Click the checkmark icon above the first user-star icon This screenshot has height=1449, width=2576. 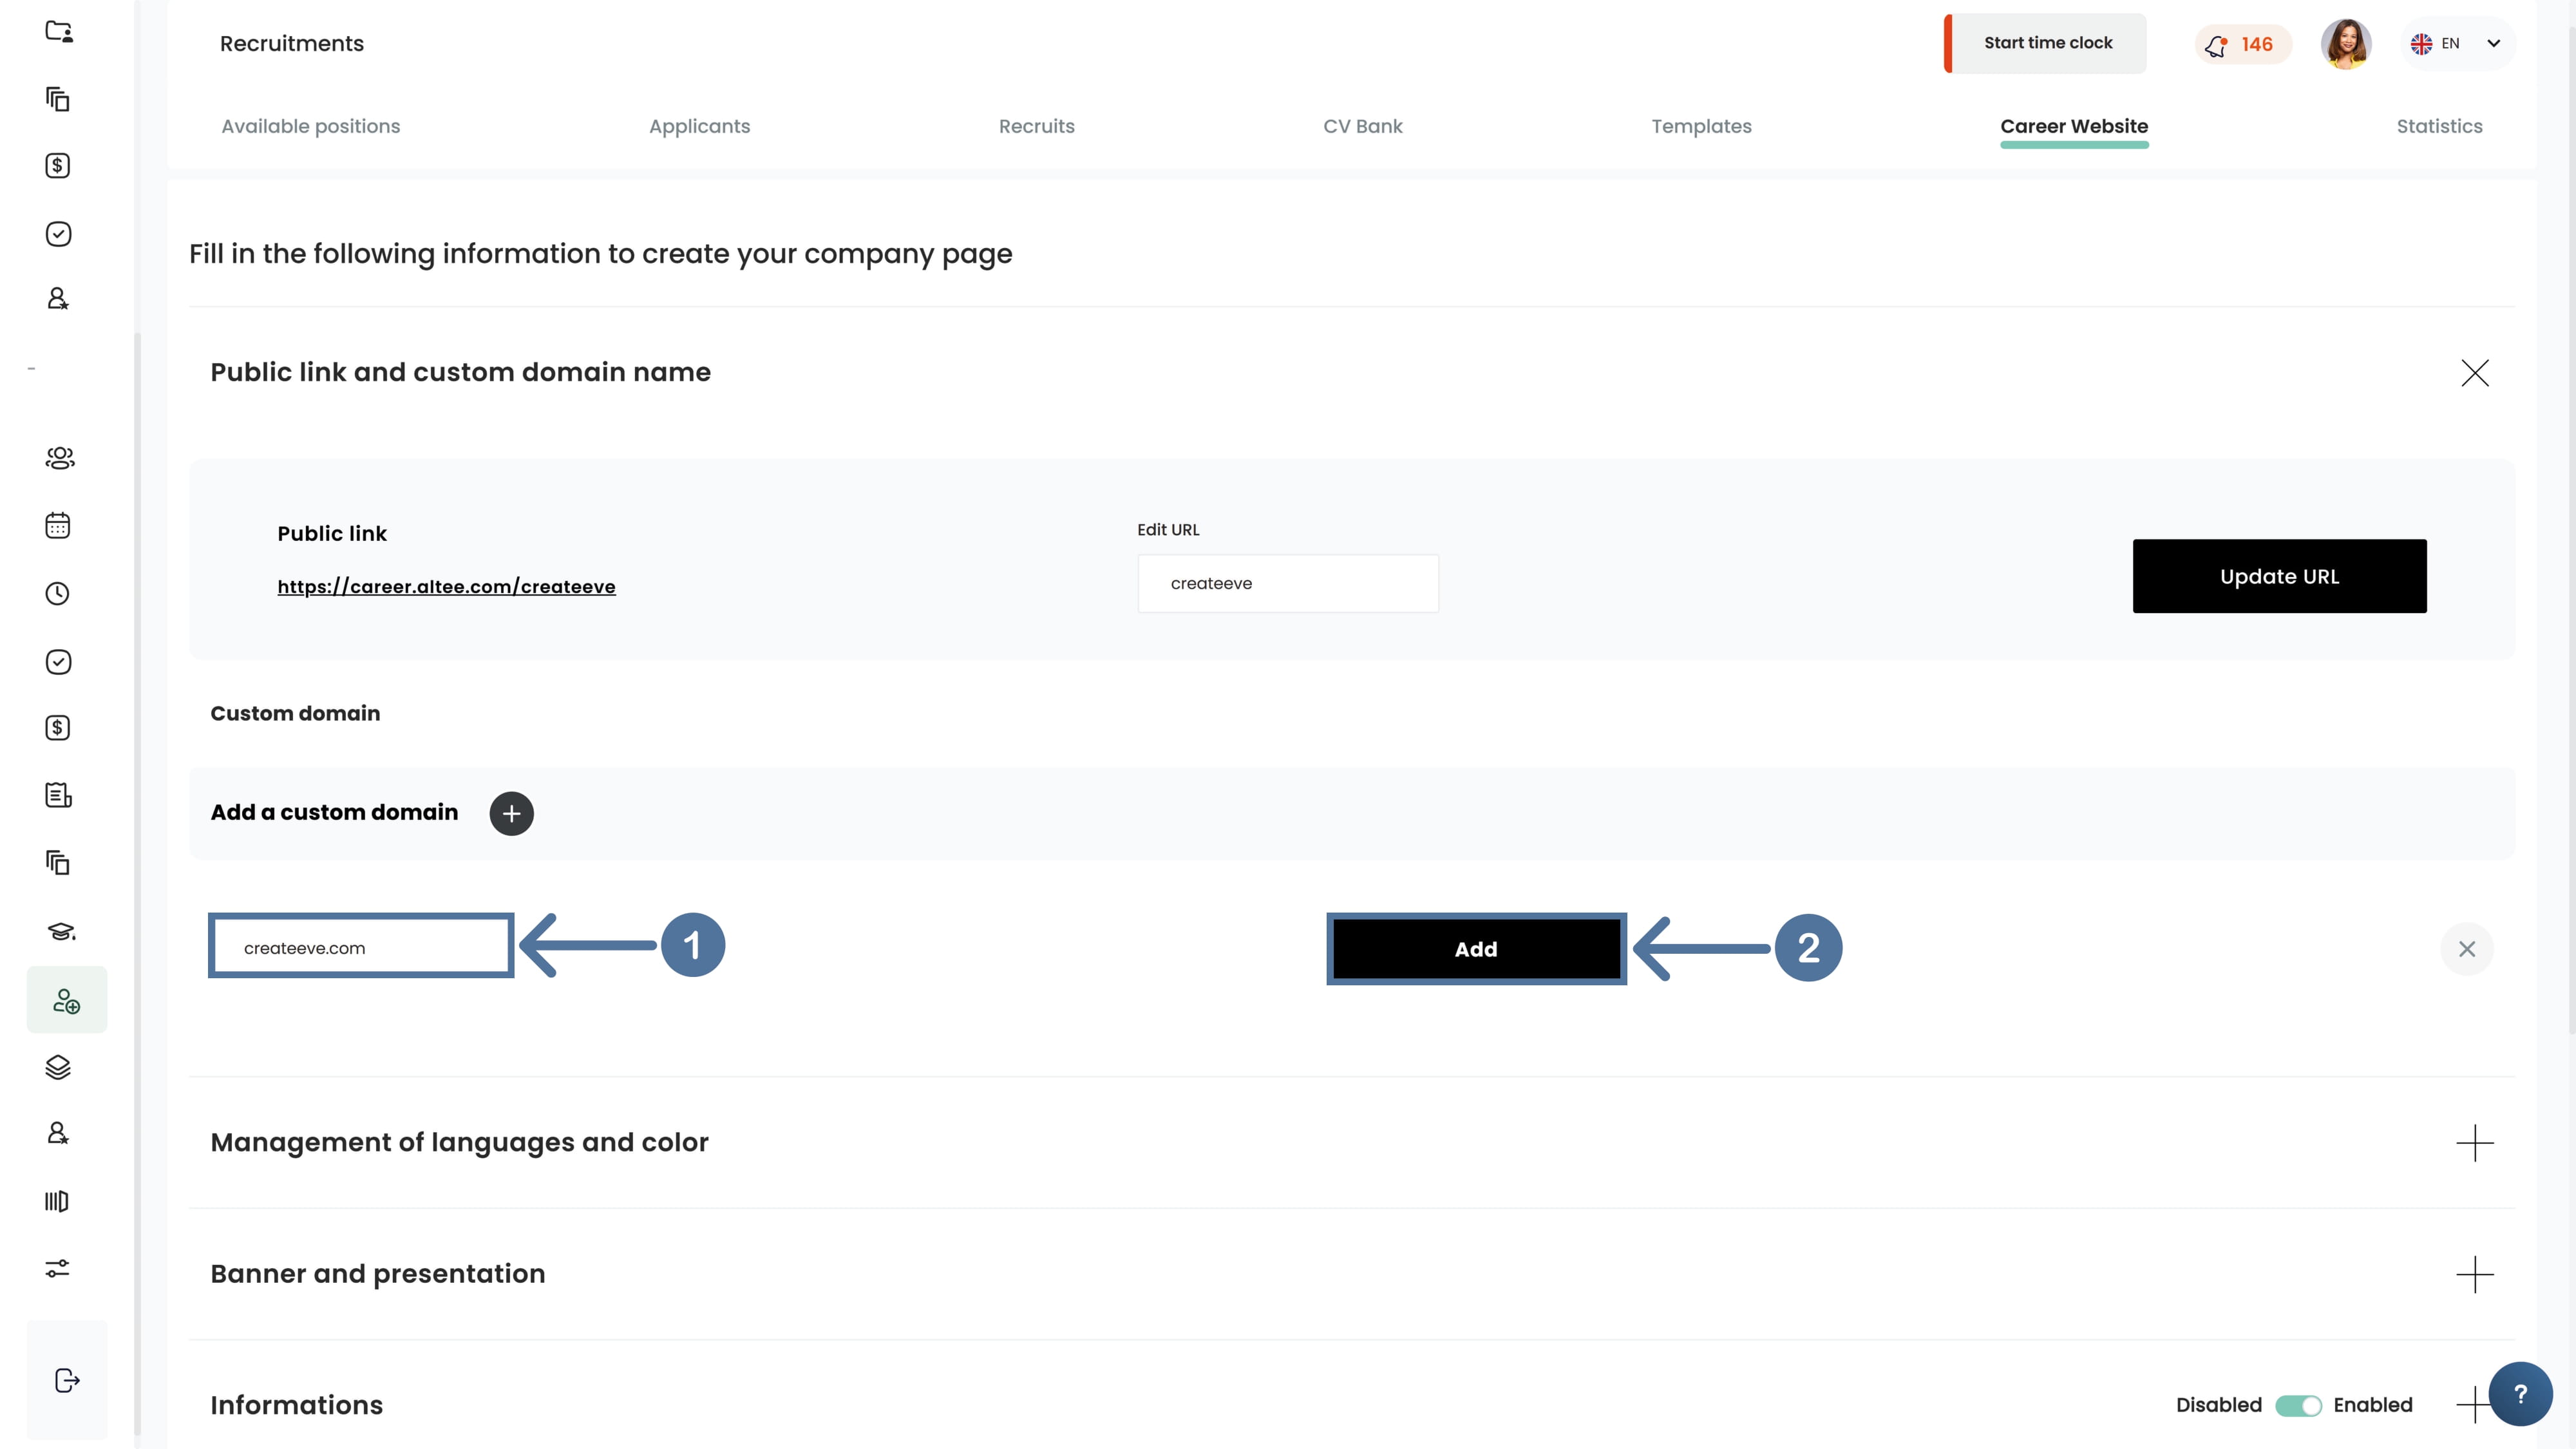(x=58, y=234)
